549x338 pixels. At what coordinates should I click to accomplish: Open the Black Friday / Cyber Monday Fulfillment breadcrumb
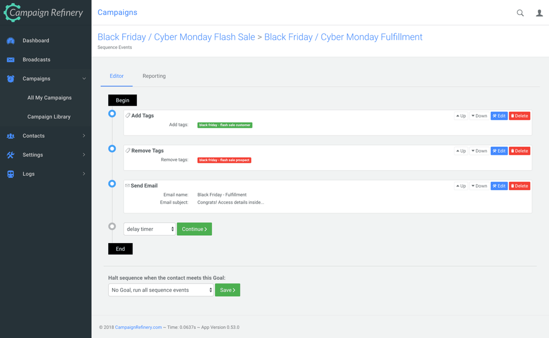pyautogui.click(x=343, y=37)
